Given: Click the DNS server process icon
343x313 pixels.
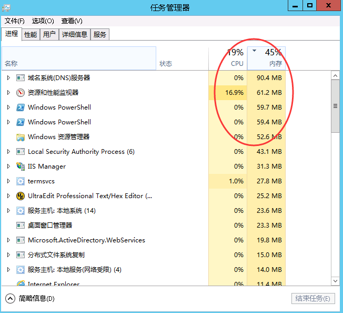Looking at the screenshot, I should pos(21,78).
